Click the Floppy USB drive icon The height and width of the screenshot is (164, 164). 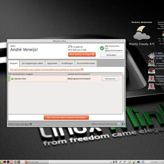point(151,87)
